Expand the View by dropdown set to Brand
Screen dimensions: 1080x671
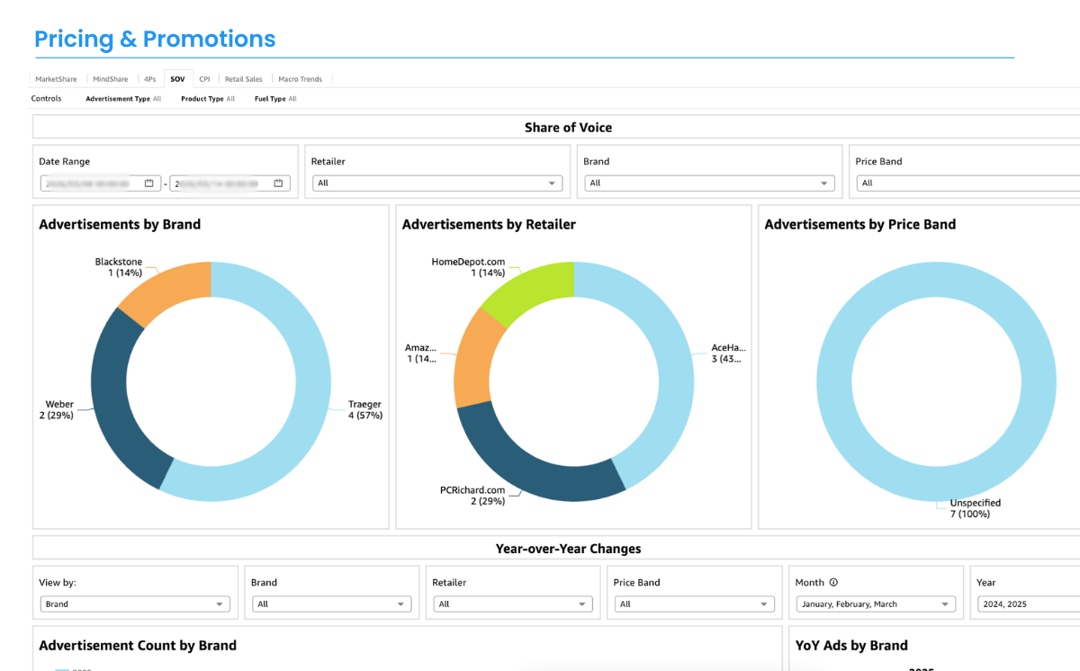[x=135, y=604]
